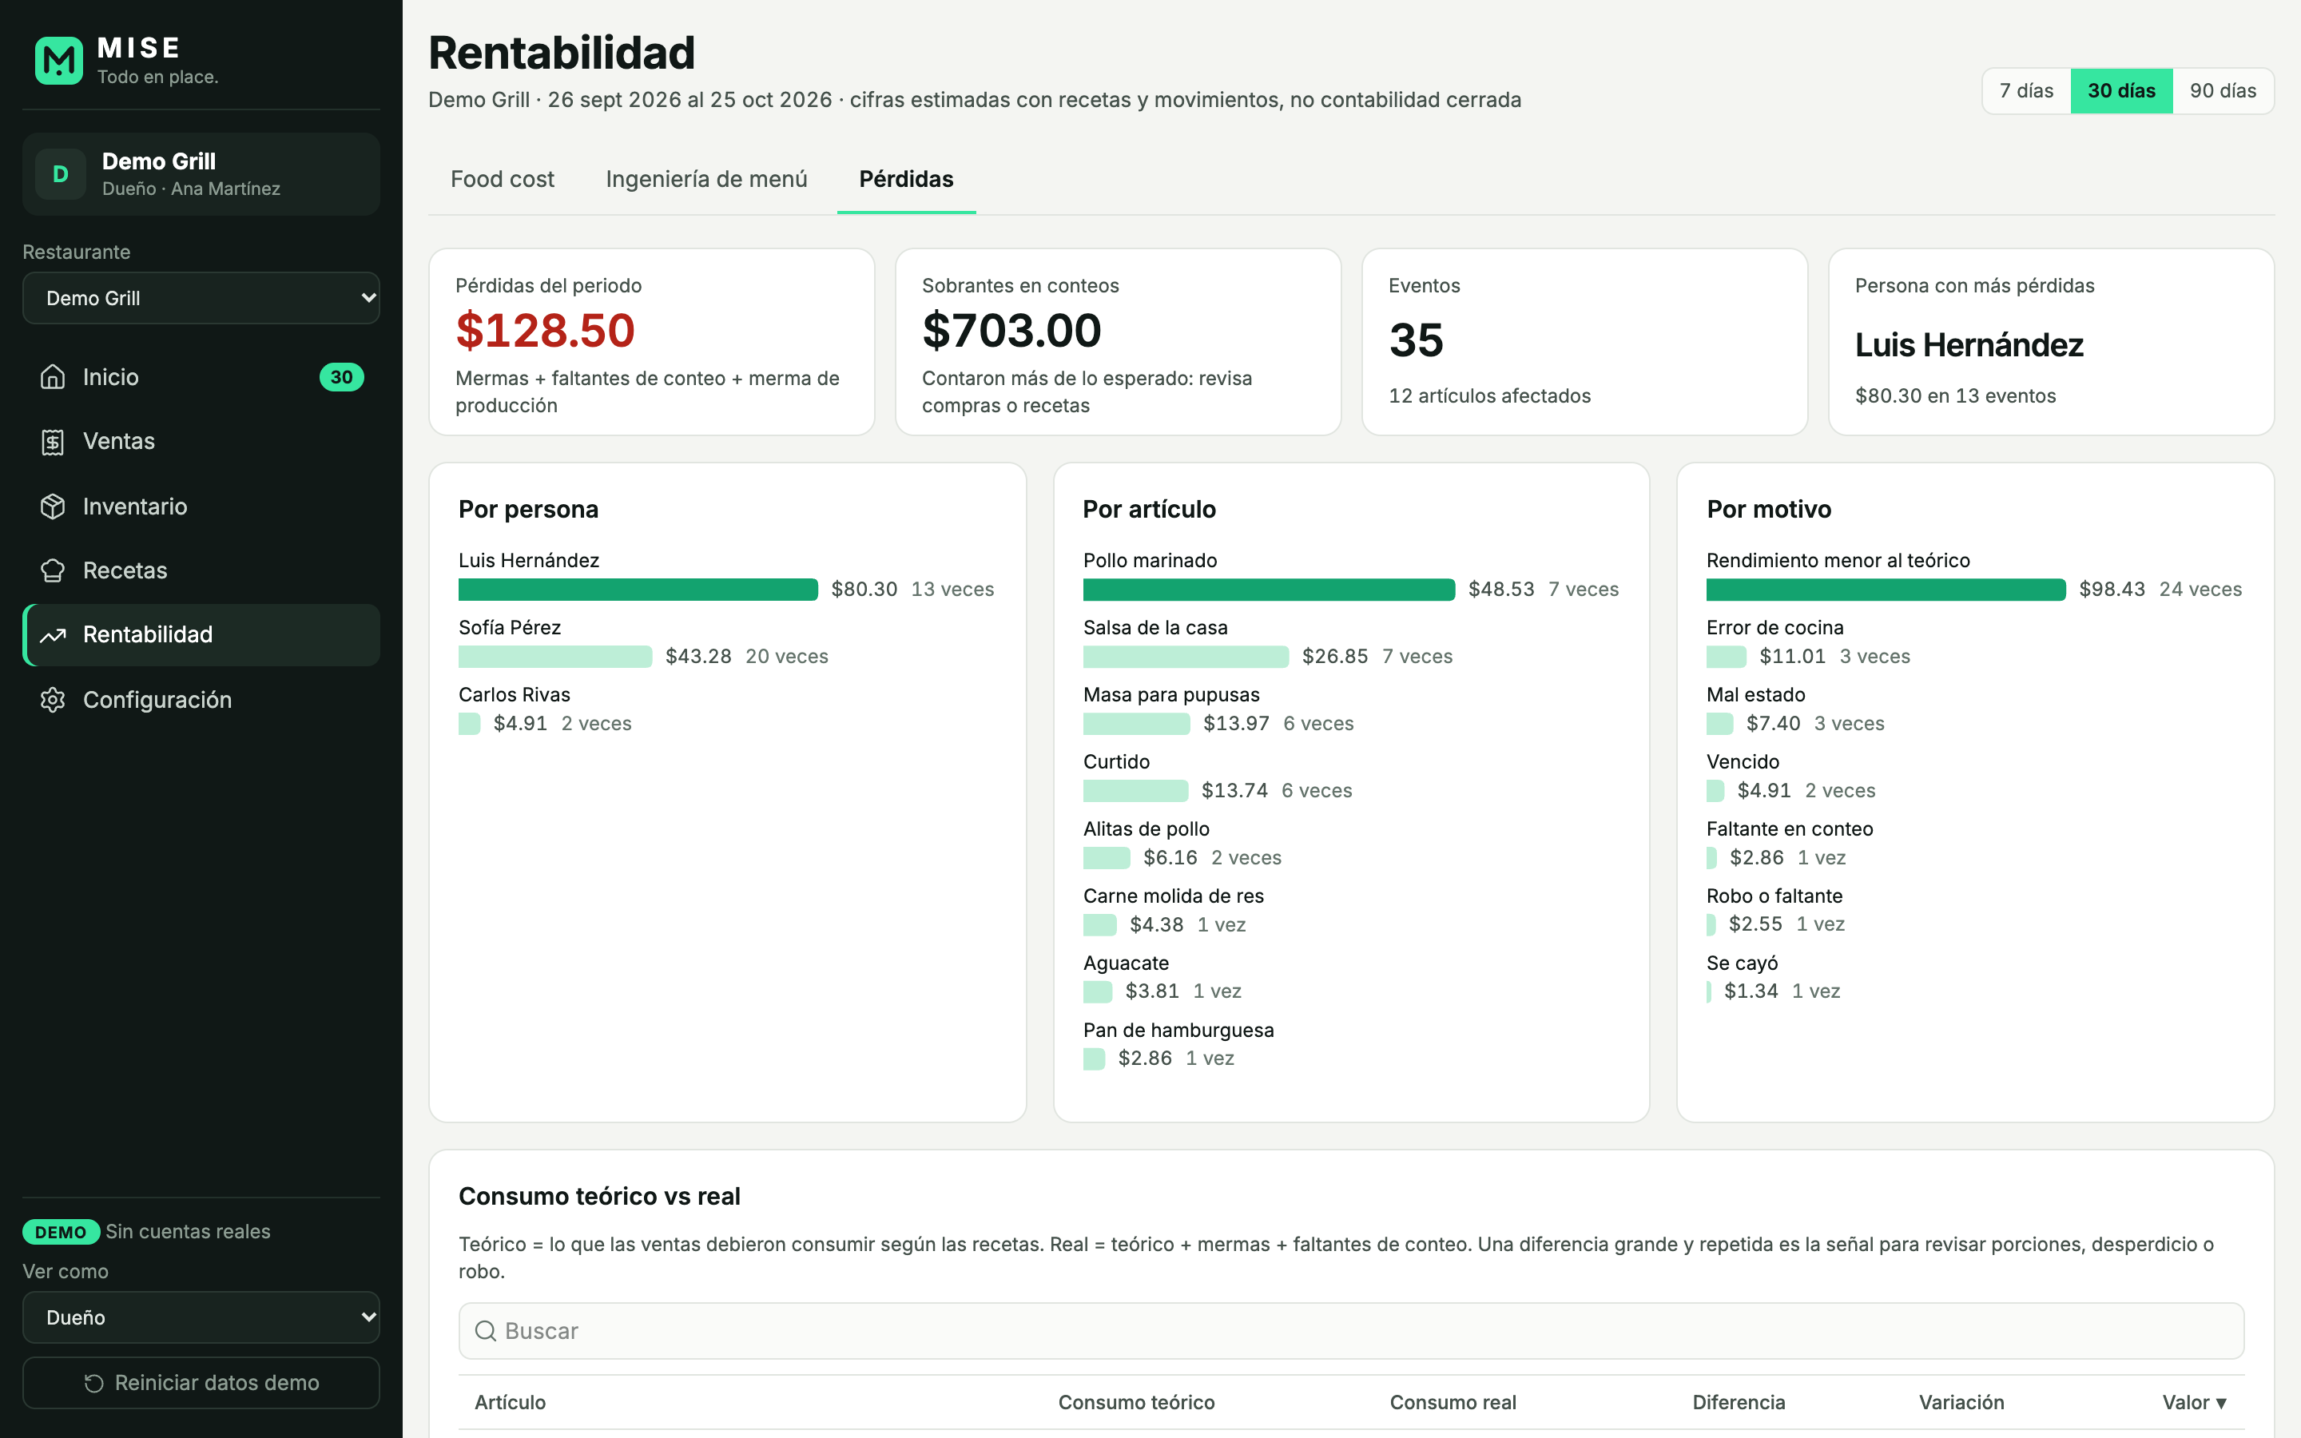Click the Demo Grill account card

pos(201,174)
